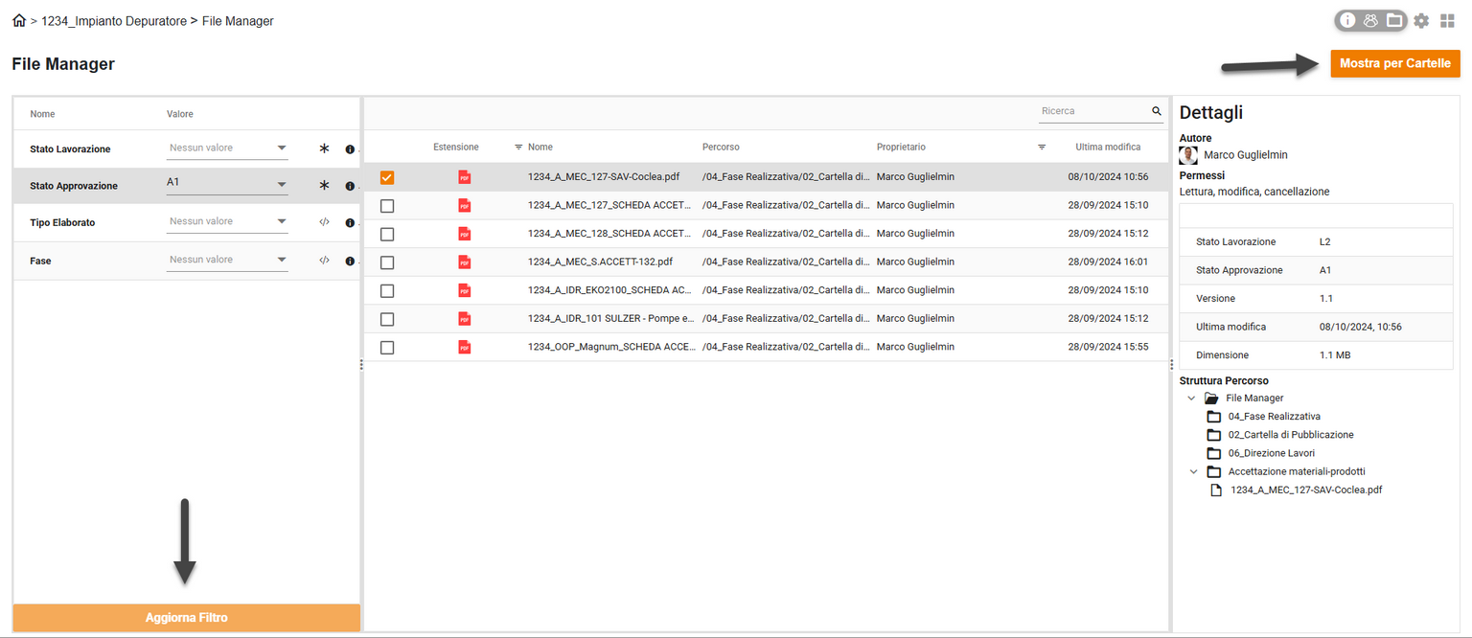This screenshot has width=1472, height=638.
Task: Click Marco Guglielmin author avatar
Action: pyautogui.click(x=1188, y=155)
